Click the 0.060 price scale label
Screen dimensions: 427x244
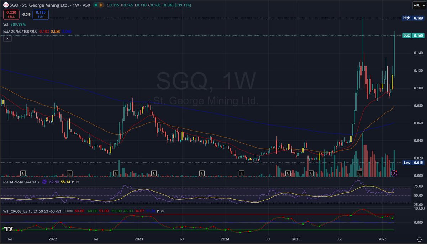(x=418, y=123)
